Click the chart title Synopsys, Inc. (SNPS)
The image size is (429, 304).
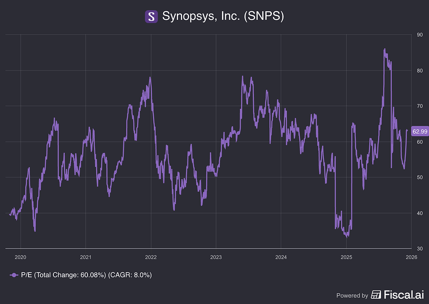click(223, 16)
